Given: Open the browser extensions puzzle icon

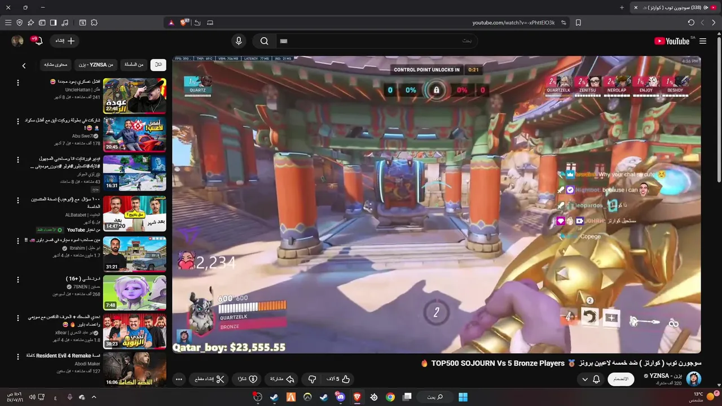Looking at the screenshot, I should [x=94, y=23].
